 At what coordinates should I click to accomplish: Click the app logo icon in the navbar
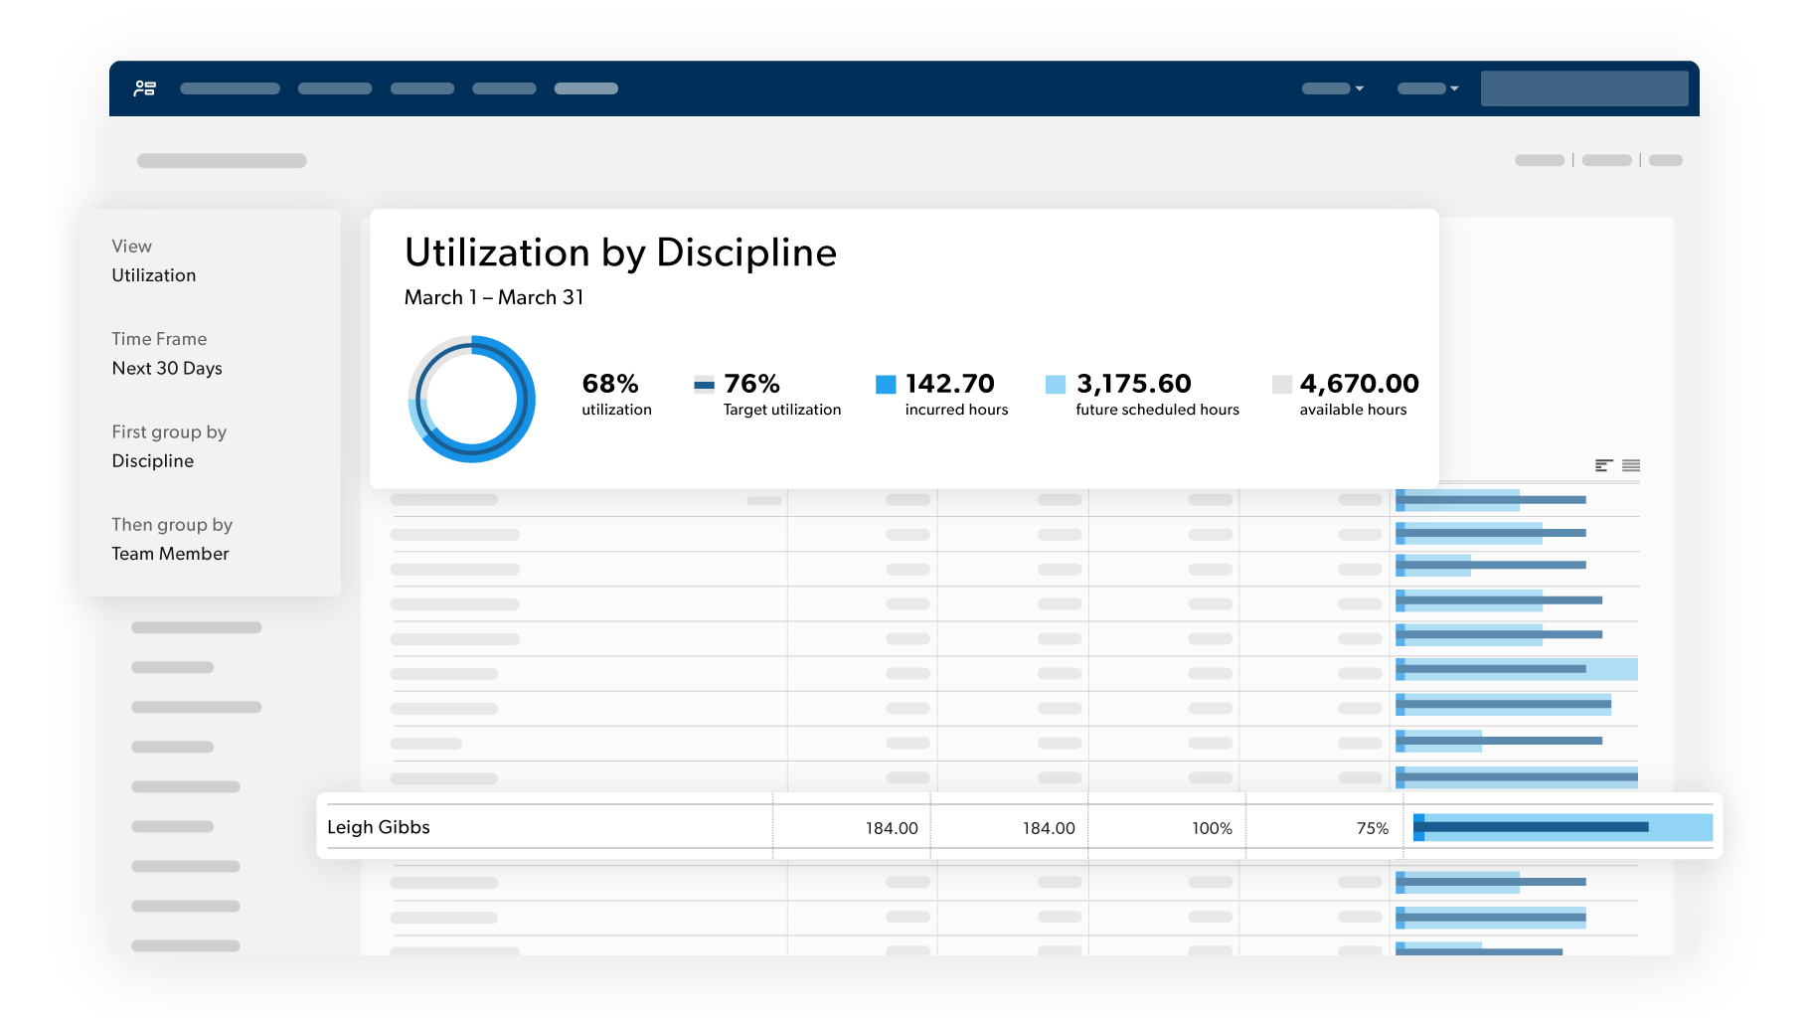[145, 88]
